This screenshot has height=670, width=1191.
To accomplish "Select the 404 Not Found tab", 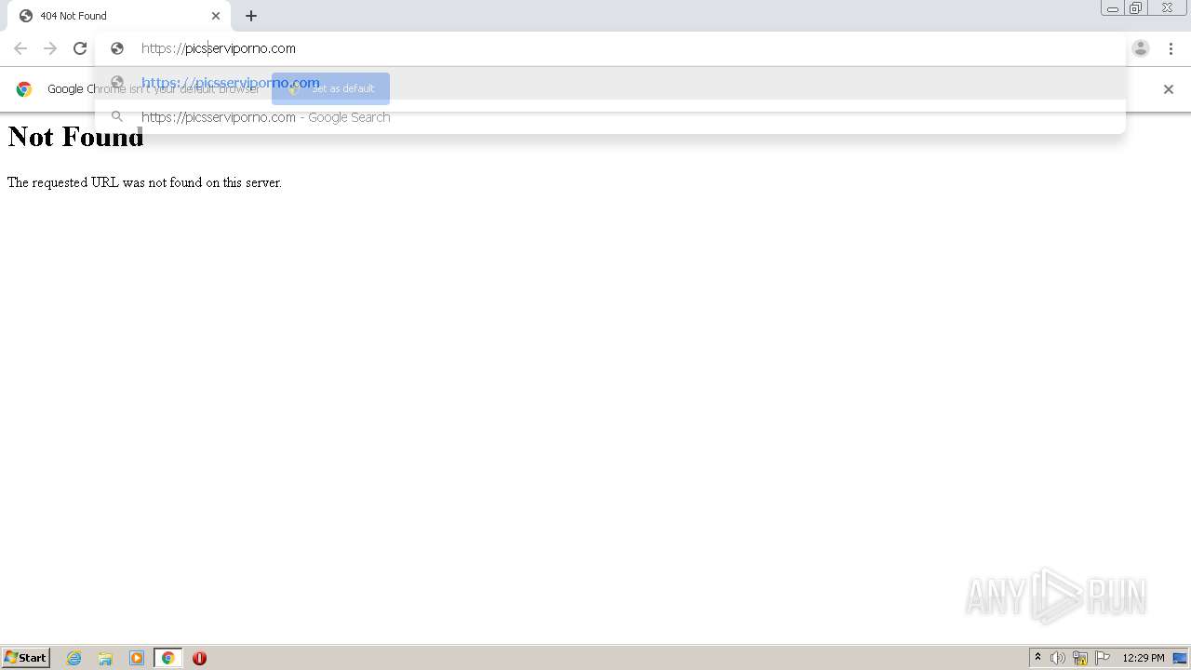I will (119, 16).
